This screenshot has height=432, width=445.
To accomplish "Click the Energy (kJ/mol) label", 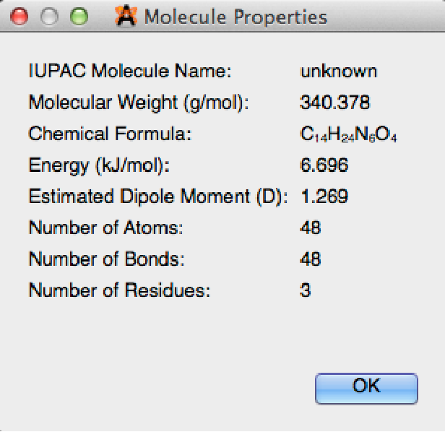I will click(x=99, y=165).
